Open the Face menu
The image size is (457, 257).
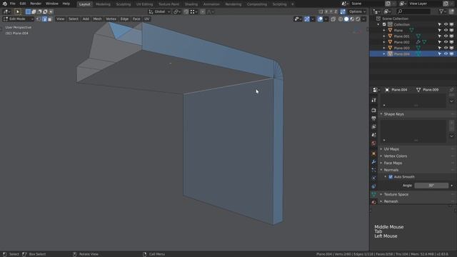coord(136,19)
